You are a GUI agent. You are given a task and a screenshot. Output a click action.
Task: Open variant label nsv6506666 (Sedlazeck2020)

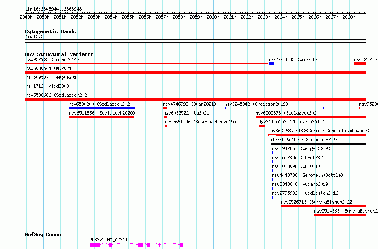pyautogui.click(x=59, y=95)
